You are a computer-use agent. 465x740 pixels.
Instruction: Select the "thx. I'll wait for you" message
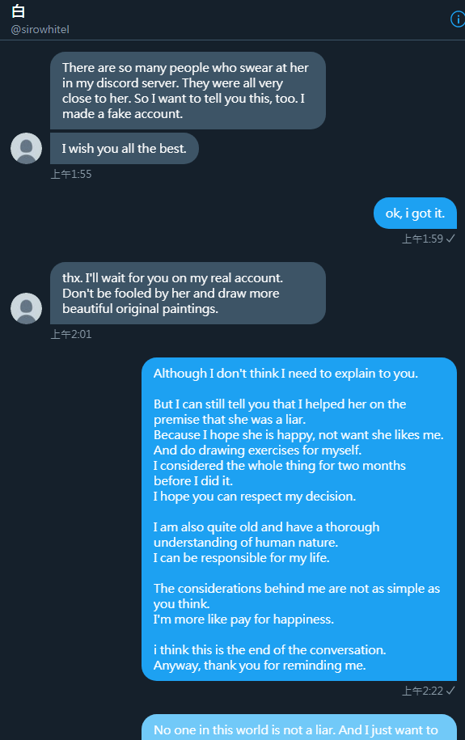pyautogui.click(x=188, y=293)
